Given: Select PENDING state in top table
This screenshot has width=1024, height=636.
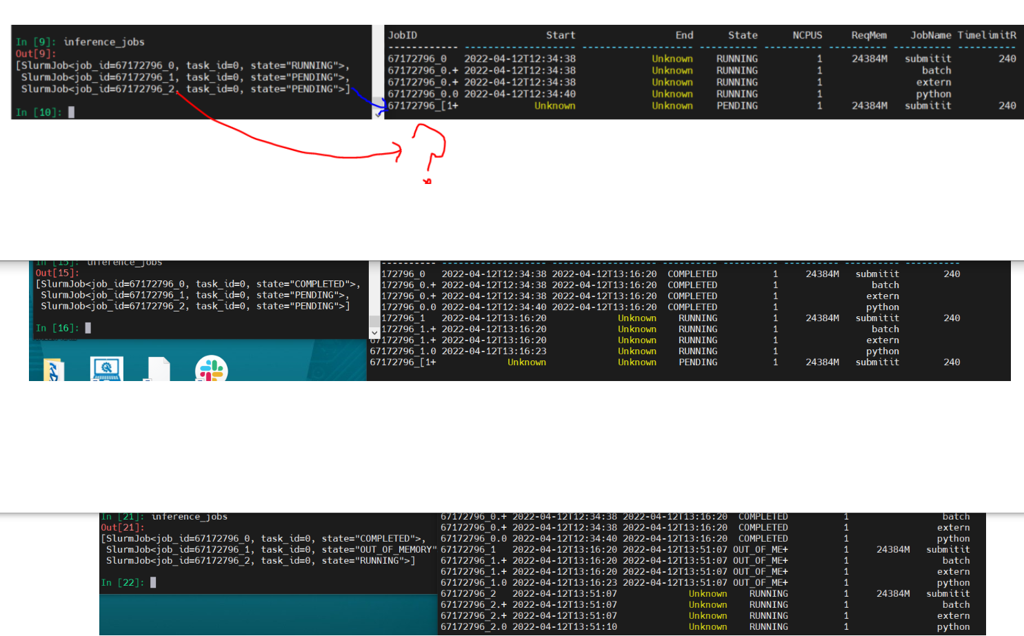Looking at the screenshot, I should 737,105.
